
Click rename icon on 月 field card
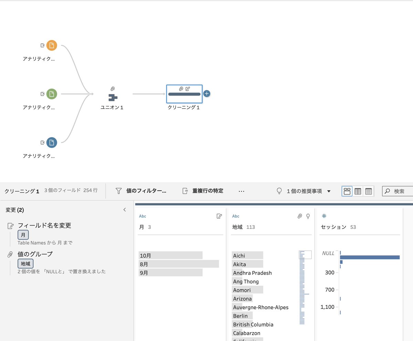[x=219, y=216]
